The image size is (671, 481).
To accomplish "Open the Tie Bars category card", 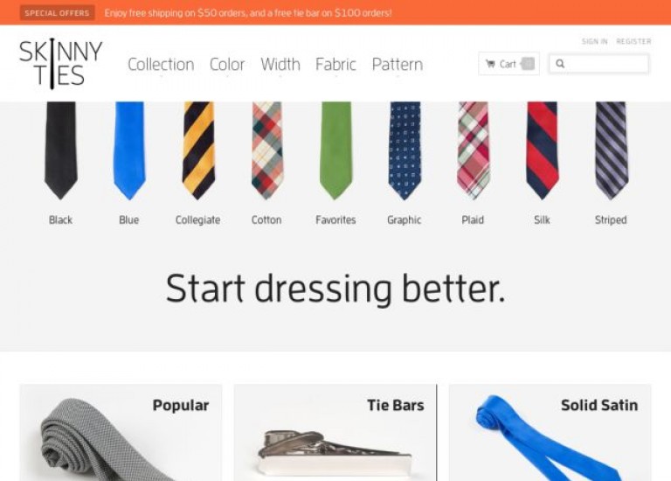I will (x=335, y=433).
